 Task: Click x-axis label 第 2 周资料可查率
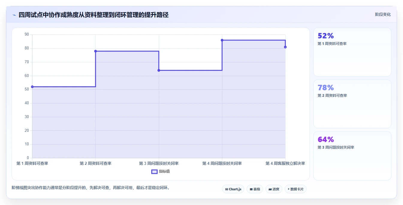coord(96,163)
